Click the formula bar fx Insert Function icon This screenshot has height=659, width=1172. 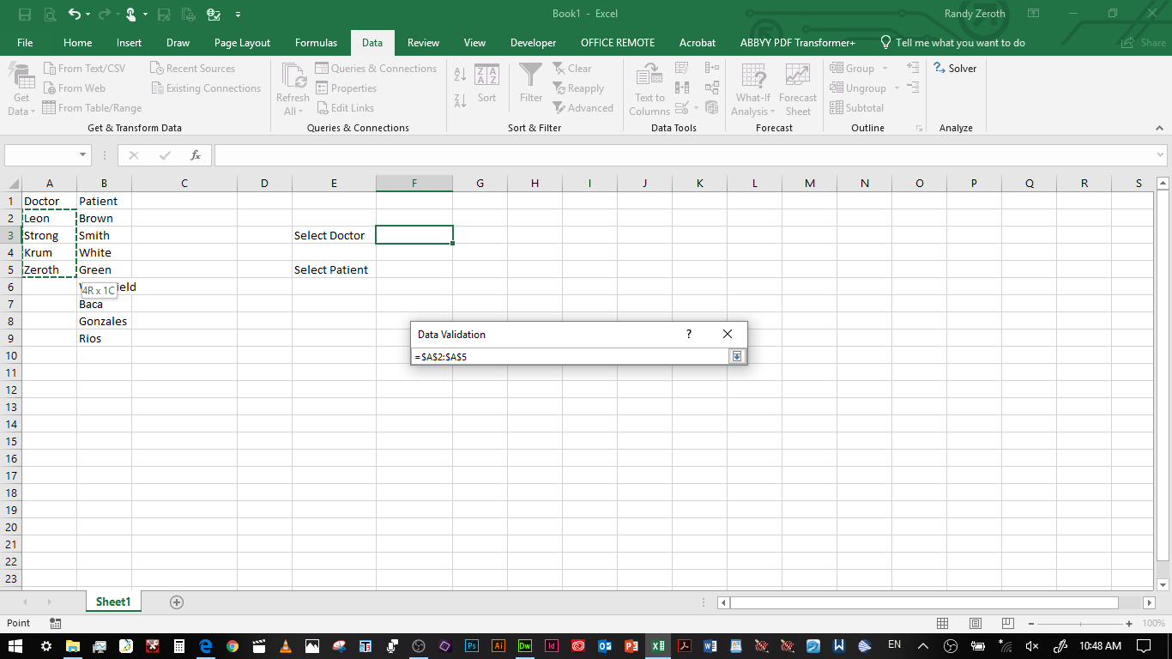(196, 155)
